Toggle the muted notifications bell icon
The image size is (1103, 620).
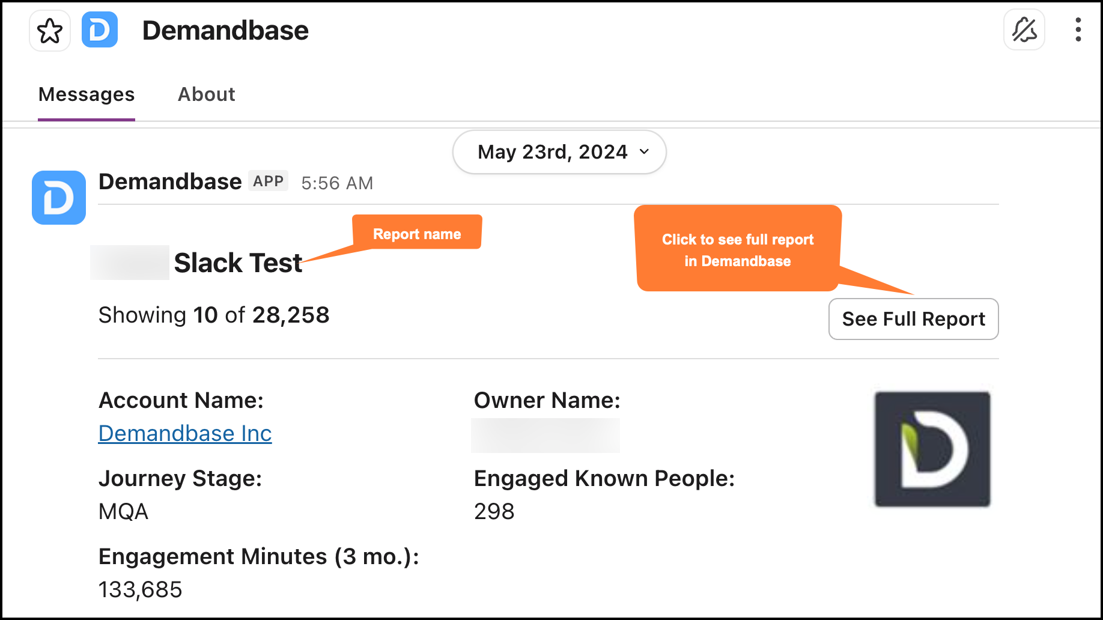pyautogui.click(x=1024, y=29)
